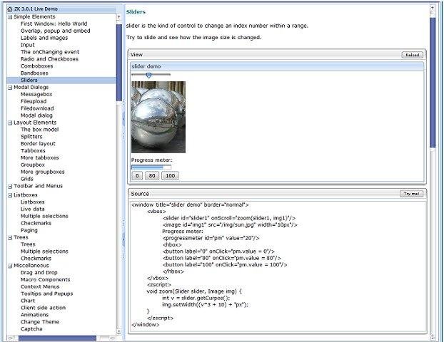Click the Reload button in View panel
The image size is (444, 342).
point(413,55)
